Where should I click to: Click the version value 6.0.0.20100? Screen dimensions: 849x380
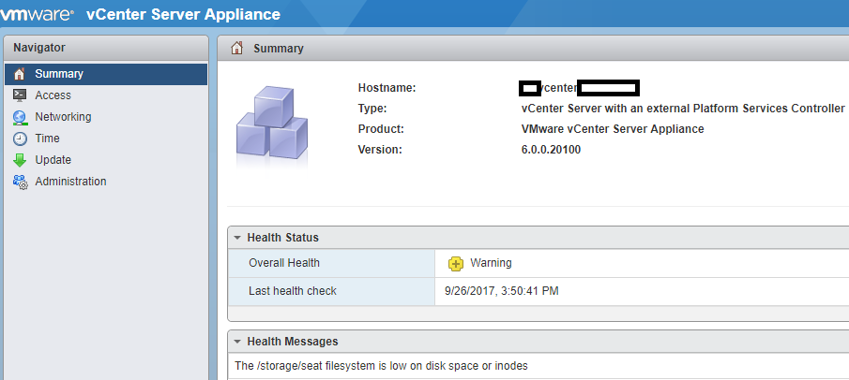click(x=551, y=150)
